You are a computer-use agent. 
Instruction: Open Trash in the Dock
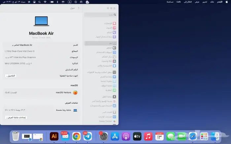[x=16, y=136]
